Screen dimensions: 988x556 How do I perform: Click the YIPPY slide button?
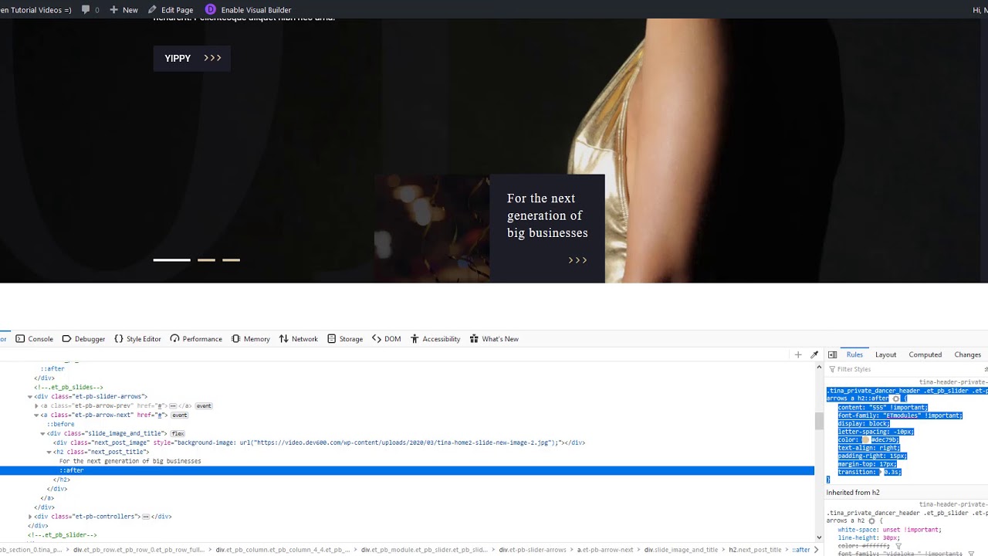(192, 58)
